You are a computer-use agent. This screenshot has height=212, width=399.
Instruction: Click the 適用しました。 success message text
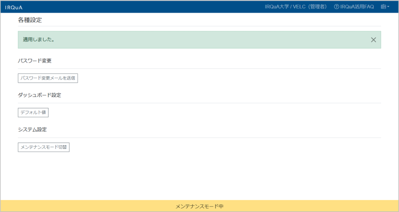click(39, 40)
